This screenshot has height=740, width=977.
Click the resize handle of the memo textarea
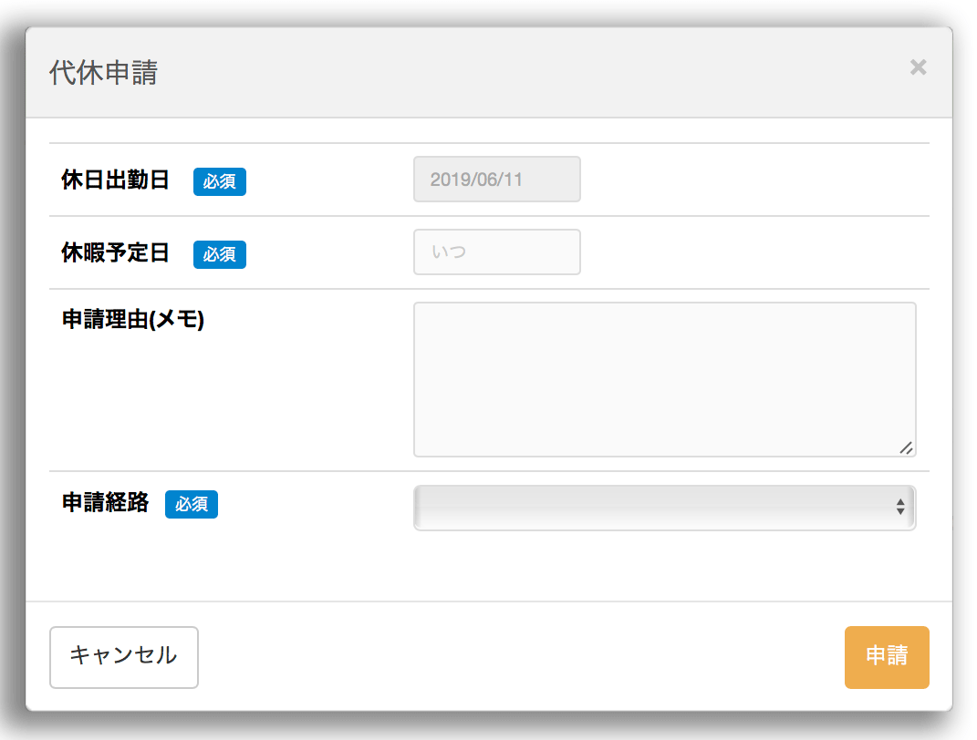[x=906, y=447]
